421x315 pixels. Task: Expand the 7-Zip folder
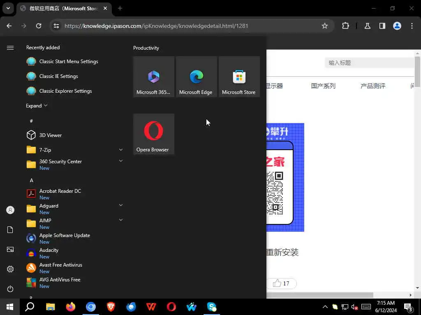(x=121, y=150)
